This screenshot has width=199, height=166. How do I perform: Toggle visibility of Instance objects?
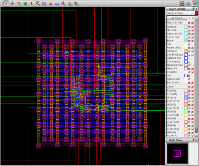click(x=189, y=27)
